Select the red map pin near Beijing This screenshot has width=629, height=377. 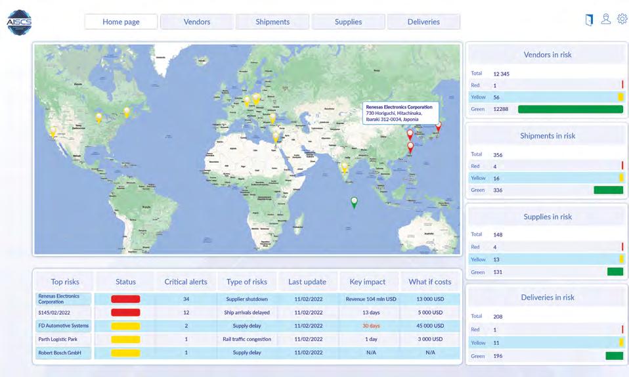tap(410, 135)
